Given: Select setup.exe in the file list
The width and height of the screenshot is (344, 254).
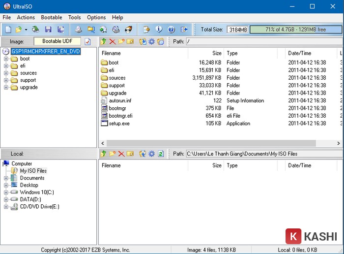Looking at the screenshot, I should coord(119,124).
